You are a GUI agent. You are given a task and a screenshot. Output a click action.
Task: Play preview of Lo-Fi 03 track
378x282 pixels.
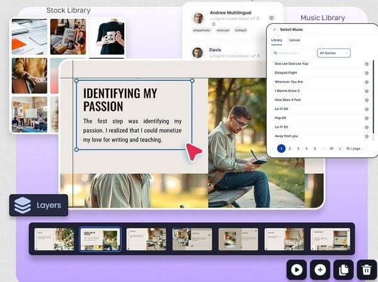[x=367, y=127]
